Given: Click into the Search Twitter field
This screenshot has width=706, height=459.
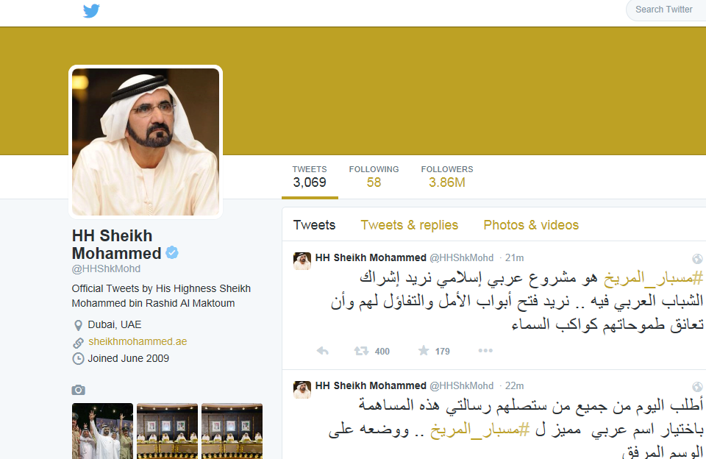Looking at the screenshot, I should [666, 10].
